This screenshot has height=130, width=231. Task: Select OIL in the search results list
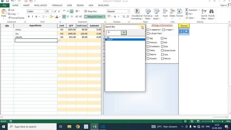[x=125, y=37]
